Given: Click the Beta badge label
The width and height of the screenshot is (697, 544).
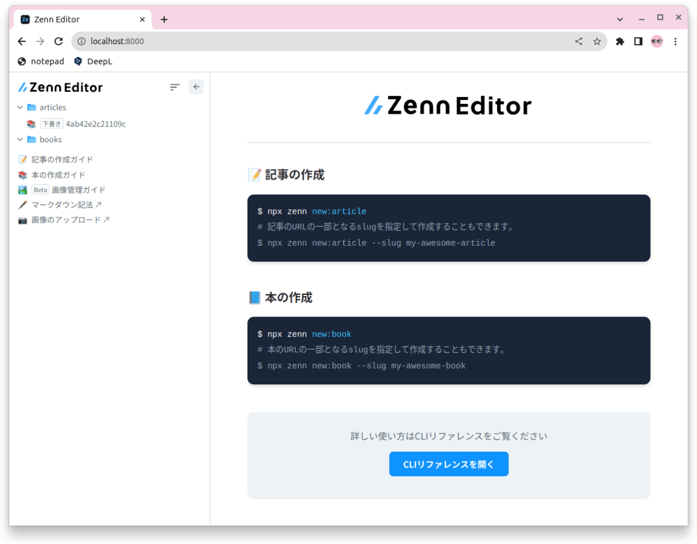Looking at the screenshot, I should click(41, 190).
